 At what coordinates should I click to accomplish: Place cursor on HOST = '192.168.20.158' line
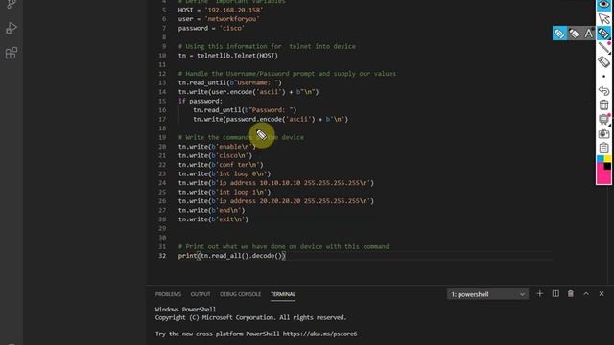221,10
